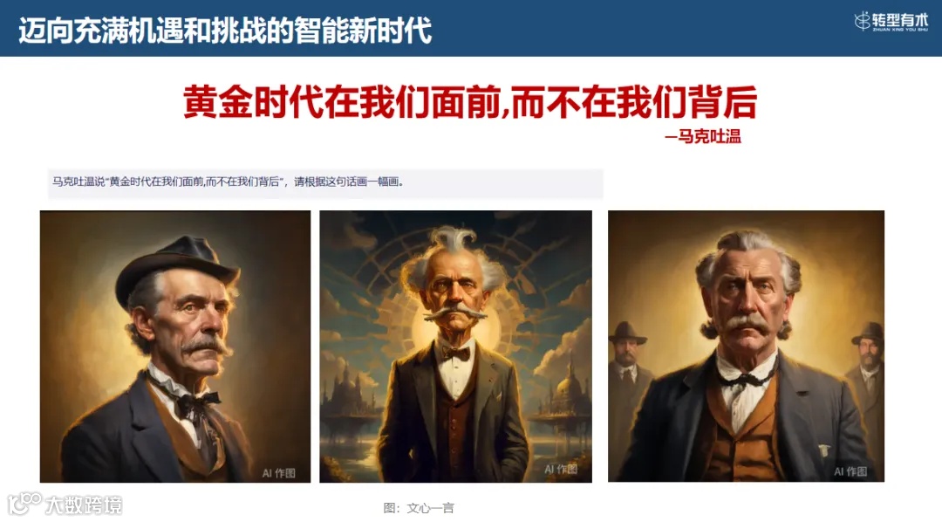Click the prompt text box about 马克吐温
Screen dimensions: 942x522
point(325,182)
